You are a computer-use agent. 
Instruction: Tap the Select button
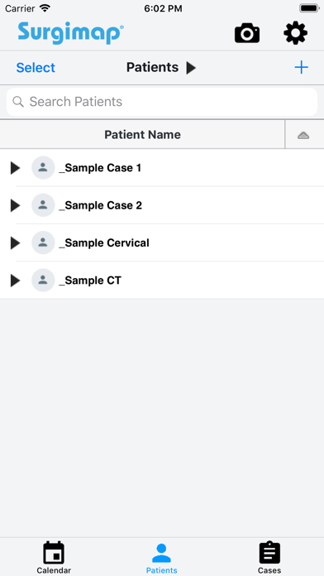click(x=36, y=68)
